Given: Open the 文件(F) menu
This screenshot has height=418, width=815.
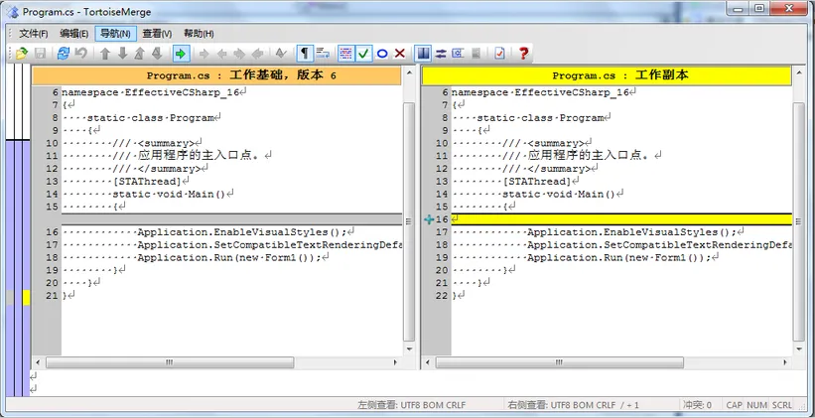Looking at the screenshot, I should (34, 34).
